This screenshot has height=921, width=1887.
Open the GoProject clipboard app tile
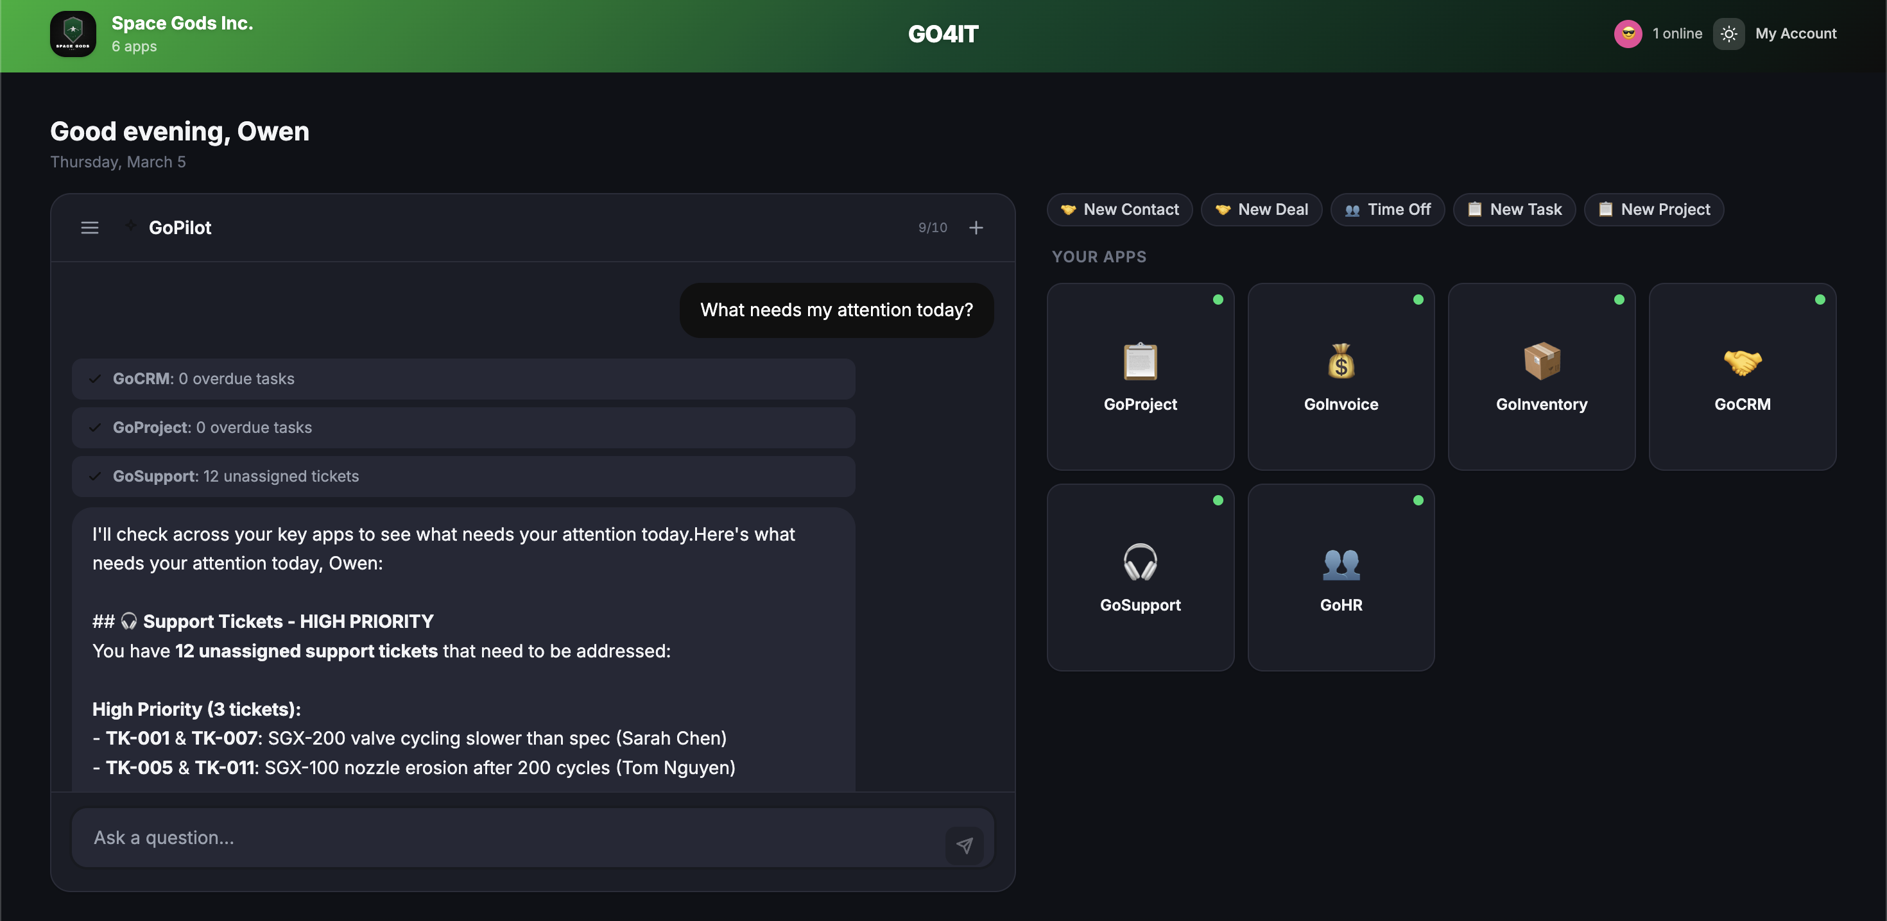[1140, 376]
